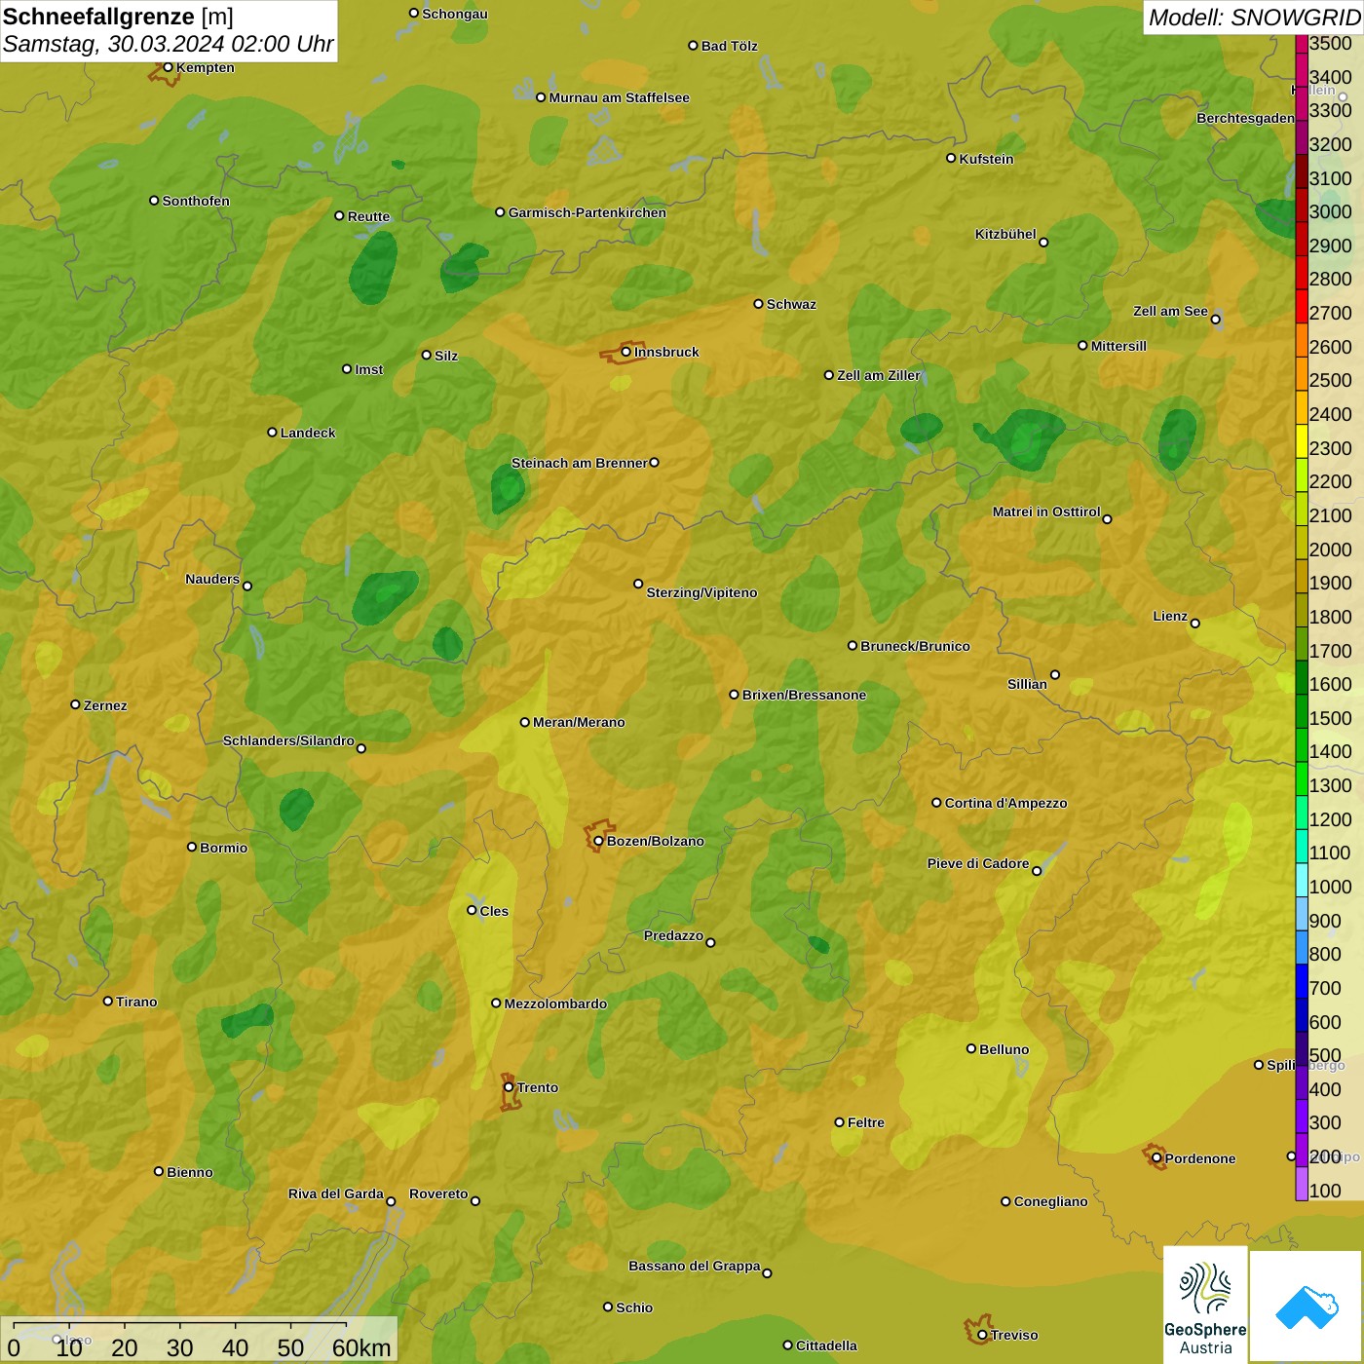
Task: Select the Schlanders/Silandro label
Action: point(288,740)
